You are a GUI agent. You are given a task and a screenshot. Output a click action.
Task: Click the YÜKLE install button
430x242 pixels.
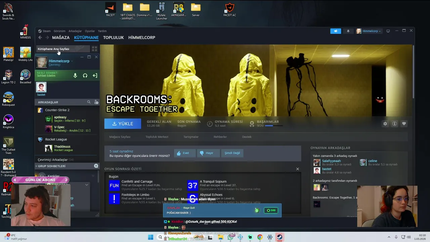[123, 124]
